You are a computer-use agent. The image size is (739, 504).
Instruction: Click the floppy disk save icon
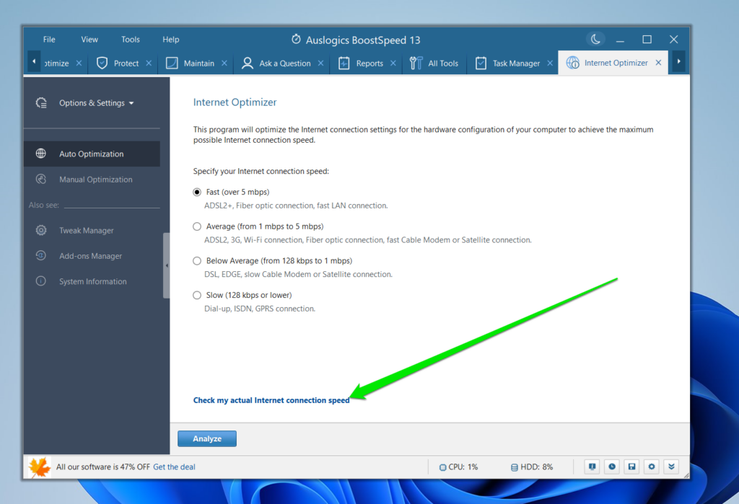point(631,467)
